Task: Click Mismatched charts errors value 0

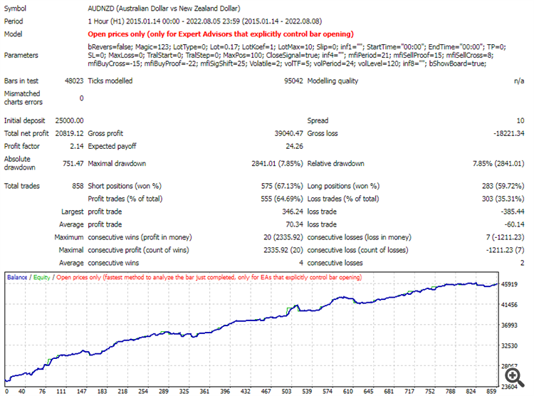Action: coord(81,98)
